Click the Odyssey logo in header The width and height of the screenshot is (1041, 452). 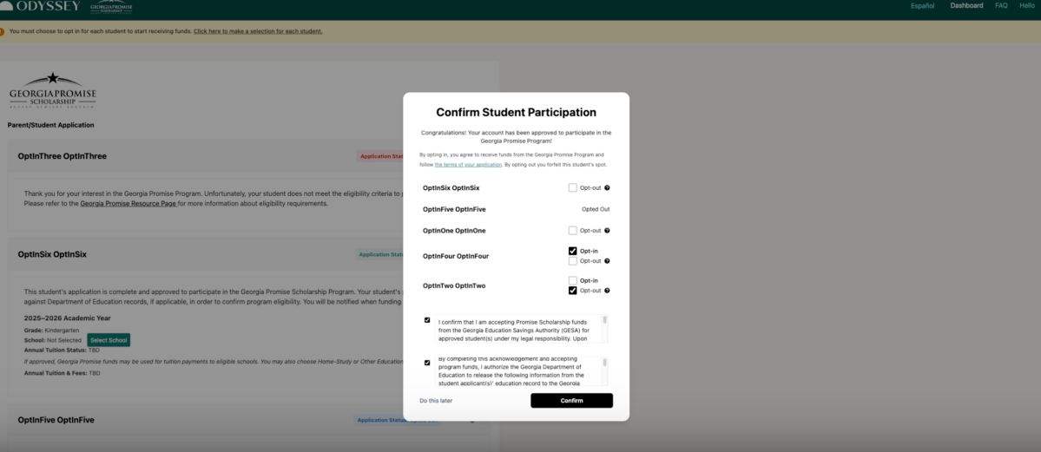click(40, 6)
